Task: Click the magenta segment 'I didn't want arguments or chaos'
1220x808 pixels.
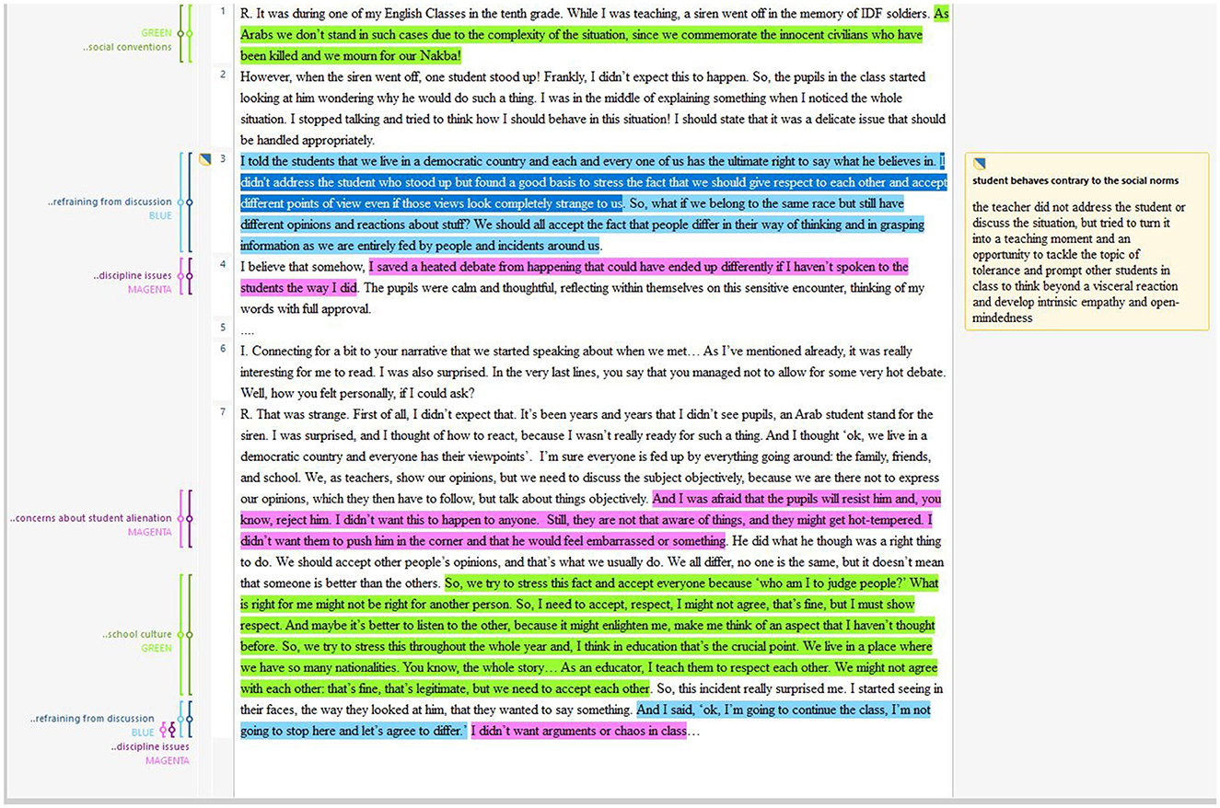Action: coord(579,732)
